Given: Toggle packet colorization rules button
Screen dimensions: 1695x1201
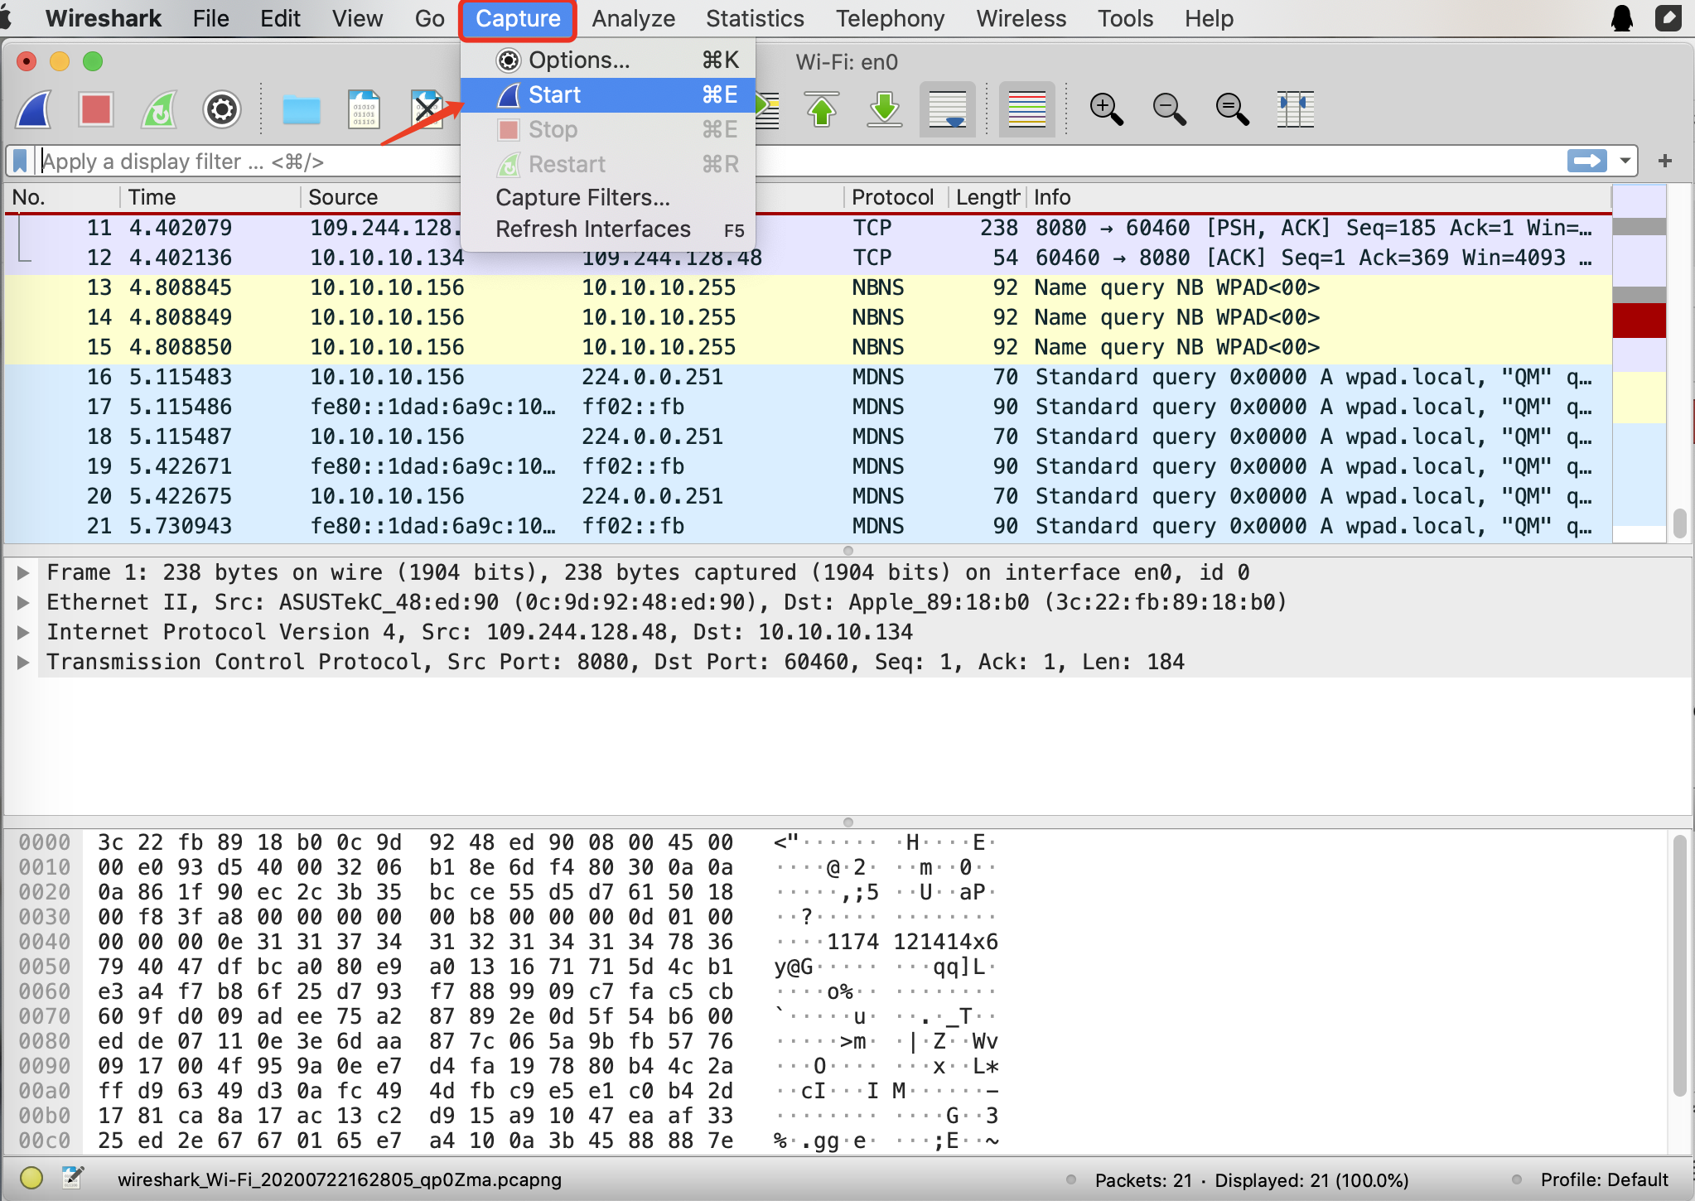Looking at the screenshot, I should tap(1026, 109).
